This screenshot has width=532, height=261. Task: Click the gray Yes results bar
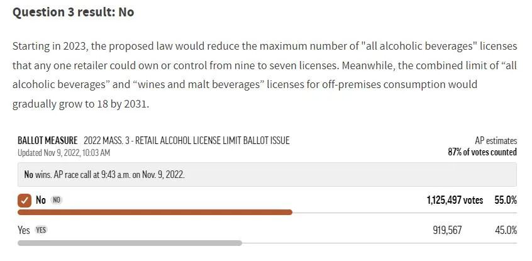click(130, 243)
